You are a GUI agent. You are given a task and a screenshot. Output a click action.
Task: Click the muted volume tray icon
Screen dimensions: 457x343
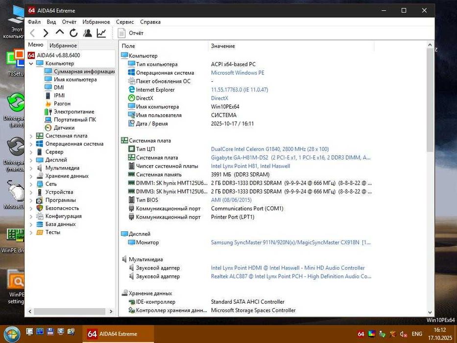point(404,334)
